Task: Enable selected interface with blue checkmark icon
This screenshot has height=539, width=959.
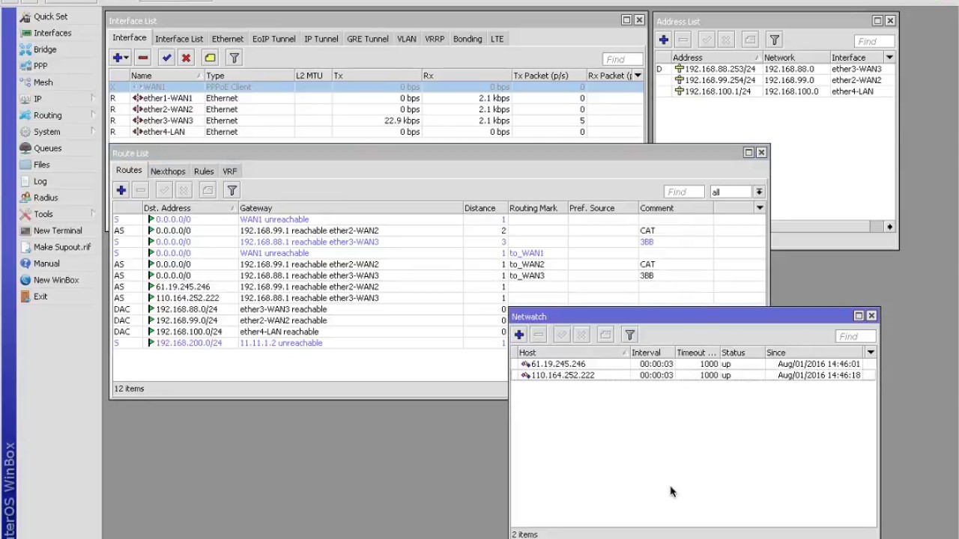Action: [x=166, y=58]
